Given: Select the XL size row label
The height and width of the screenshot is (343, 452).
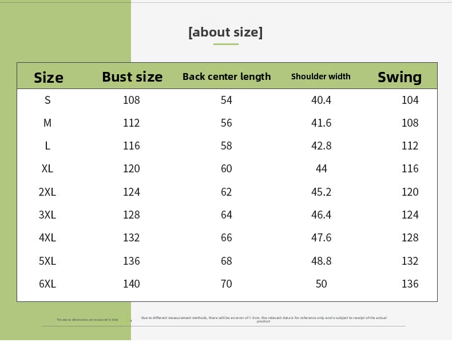Looking at the screenshot, I should pyautogui.click(x=47, y=168).
